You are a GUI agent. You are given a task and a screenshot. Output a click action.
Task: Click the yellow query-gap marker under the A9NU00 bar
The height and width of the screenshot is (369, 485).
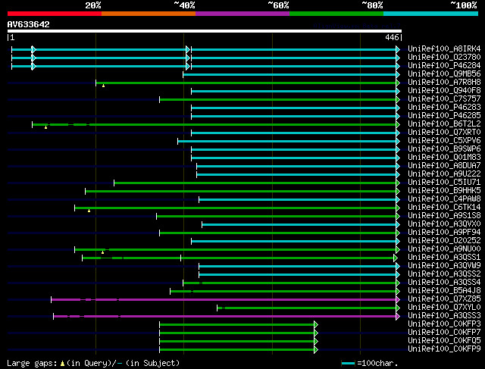click(103, 252)
